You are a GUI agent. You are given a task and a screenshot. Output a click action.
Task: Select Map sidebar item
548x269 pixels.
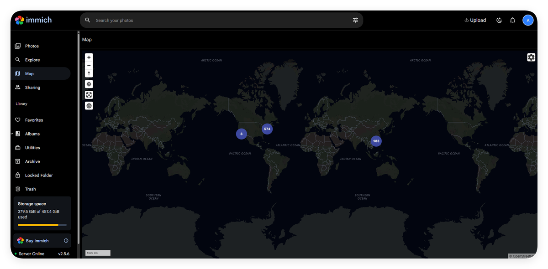(41, 73)
